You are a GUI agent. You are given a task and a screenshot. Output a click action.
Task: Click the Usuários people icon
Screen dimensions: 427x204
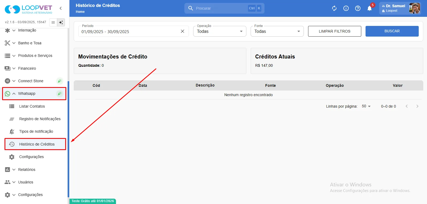click(x=7, y=182)
